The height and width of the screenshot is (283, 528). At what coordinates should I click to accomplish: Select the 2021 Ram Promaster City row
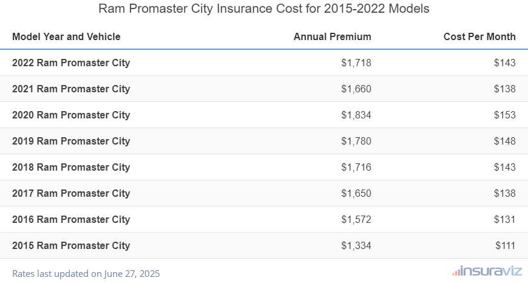(x=71, y=89)
